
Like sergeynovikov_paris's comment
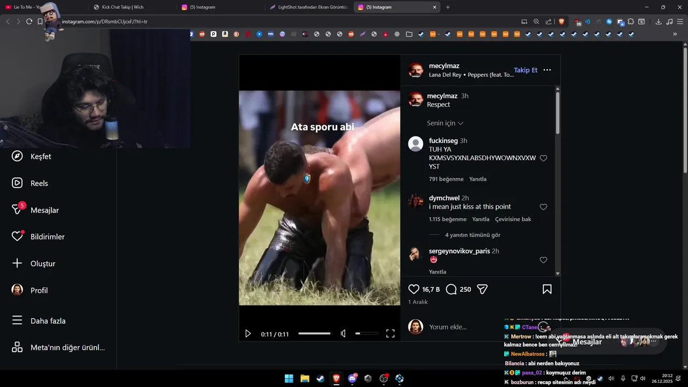coord(543,260)
